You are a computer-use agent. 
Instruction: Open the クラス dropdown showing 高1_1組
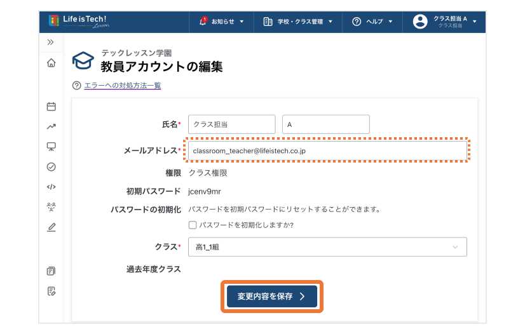[x=327, y=247]
